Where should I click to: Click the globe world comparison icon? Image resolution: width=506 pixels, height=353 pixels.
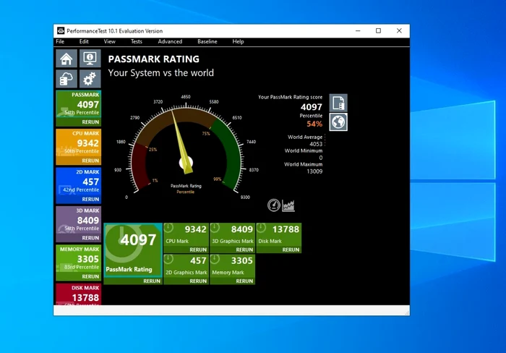(x=338, y=122)
